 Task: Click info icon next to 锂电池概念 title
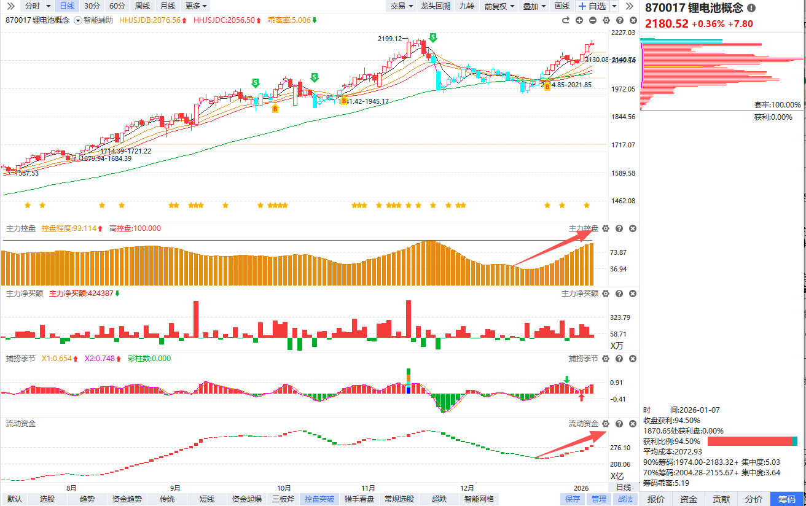pyautogui.click(x=751, y=9)
